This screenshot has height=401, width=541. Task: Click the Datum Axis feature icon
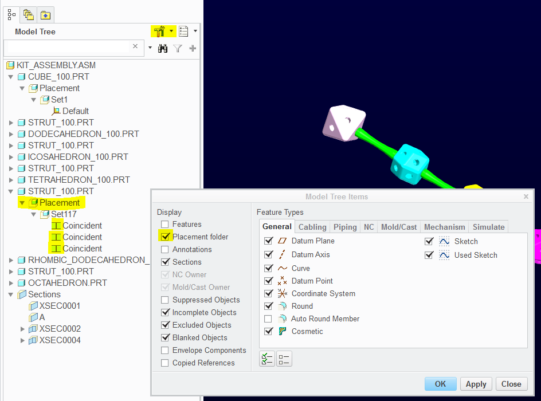point(282,254)
